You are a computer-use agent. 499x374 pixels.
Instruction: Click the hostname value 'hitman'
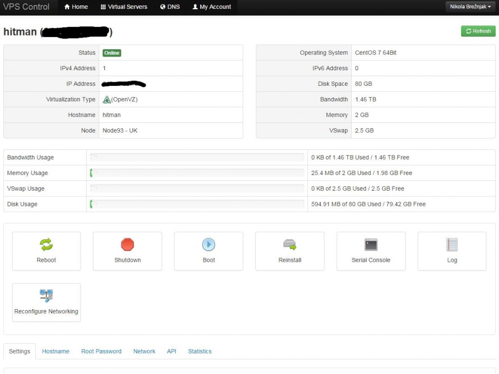(112, 115)
